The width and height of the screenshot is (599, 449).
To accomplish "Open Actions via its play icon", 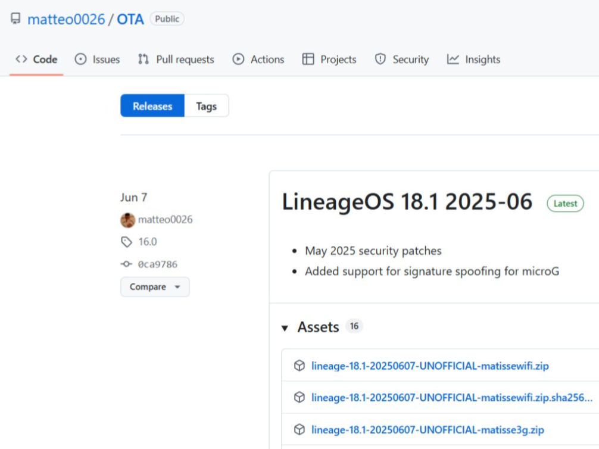I will (238, 59).
